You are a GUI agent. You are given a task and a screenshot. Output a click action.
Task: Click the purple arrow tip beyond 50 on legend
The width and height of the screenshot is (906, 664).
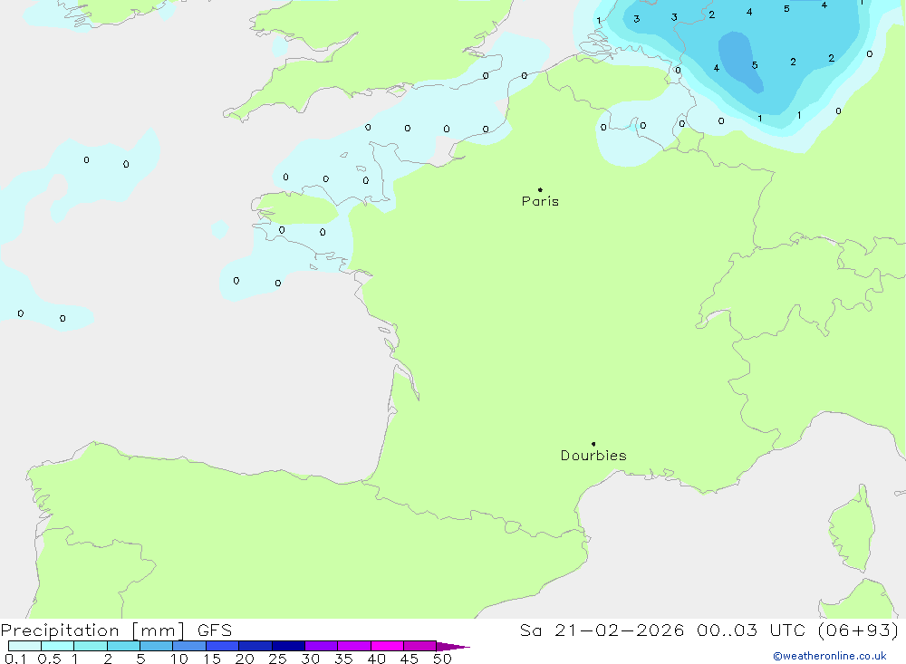(453, 646)
